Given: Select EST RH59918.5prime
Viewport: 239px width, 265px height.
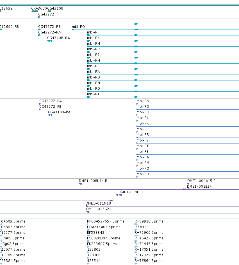Looking at the screenshot, I should (x=149, y=221).
